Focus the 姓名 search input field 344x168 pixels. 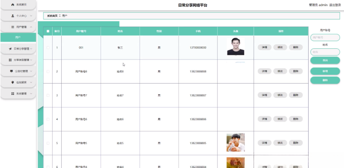pos(325,52)
